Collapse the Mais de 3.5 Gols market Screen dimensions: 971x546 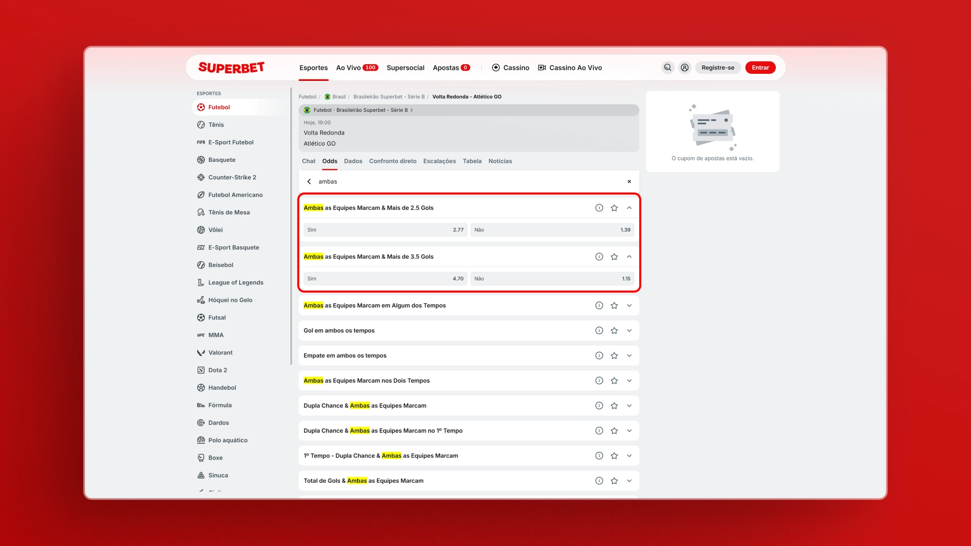click(x=629, y=257)
